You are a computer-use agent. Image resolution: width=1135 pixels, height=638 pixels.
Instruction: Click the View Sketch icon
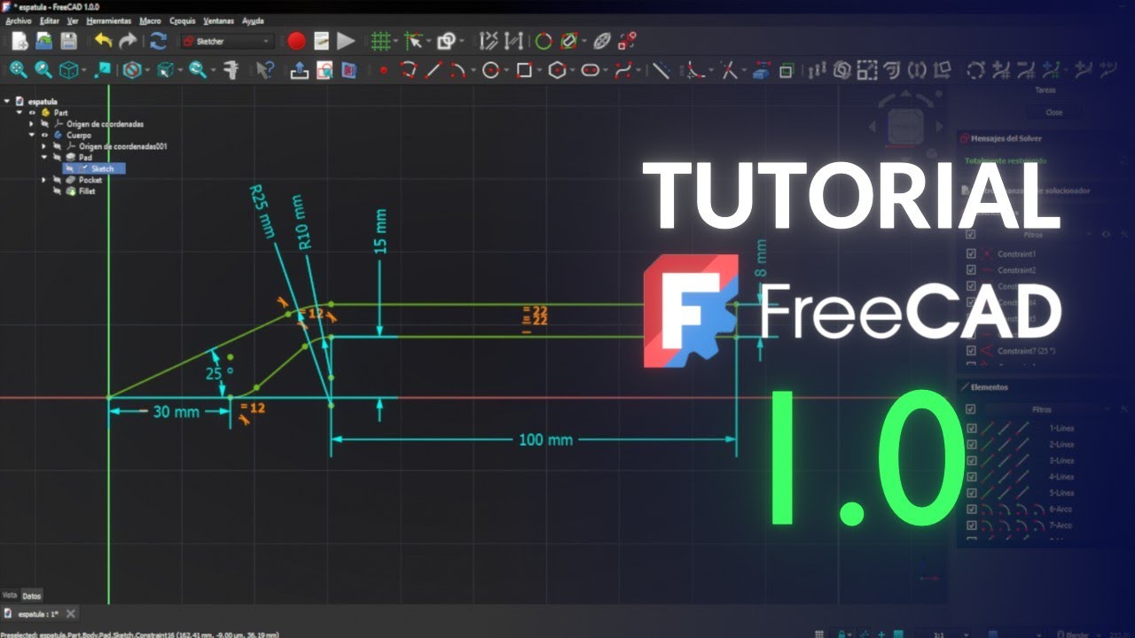click(x=325, y=69)
